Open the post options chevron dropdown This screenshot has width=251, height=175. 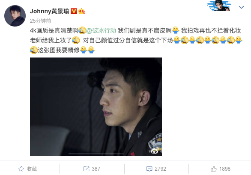241,7
